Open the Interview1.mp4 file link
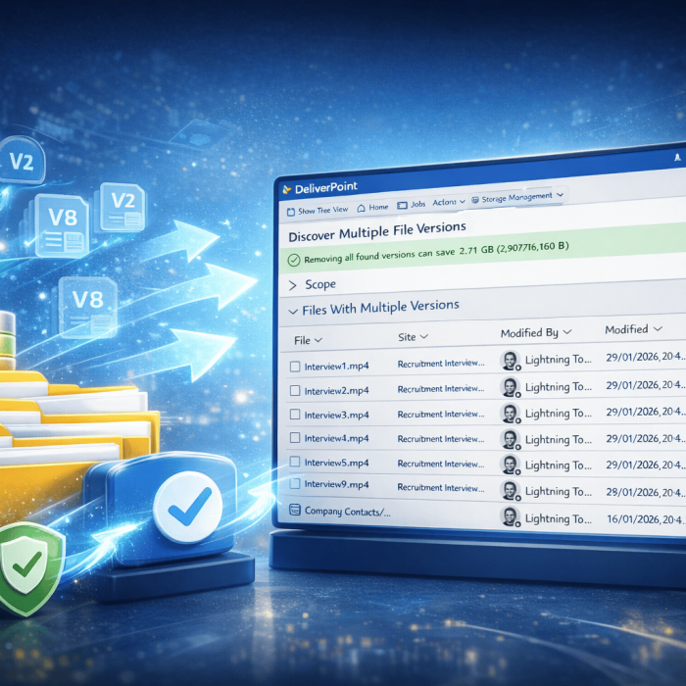Image resolution: width=686 pixels, height=686 pixels. 336,367
